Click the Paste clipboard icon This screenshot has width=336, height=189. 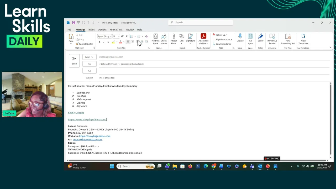(71, 37)
